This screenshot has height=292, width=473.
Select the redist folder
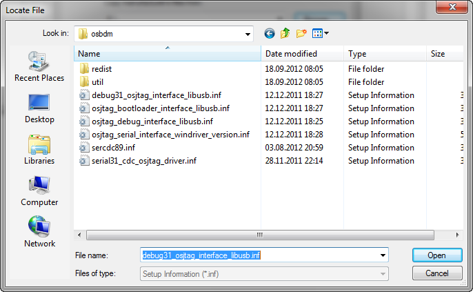(x=101, y=69)
